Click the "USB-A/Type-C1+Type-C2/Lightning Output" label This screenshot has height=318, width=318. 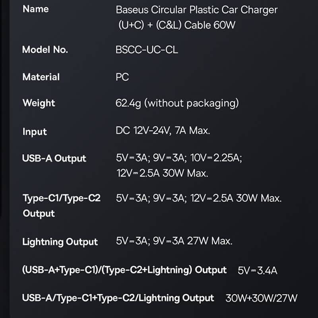click(x=118, y=298)
